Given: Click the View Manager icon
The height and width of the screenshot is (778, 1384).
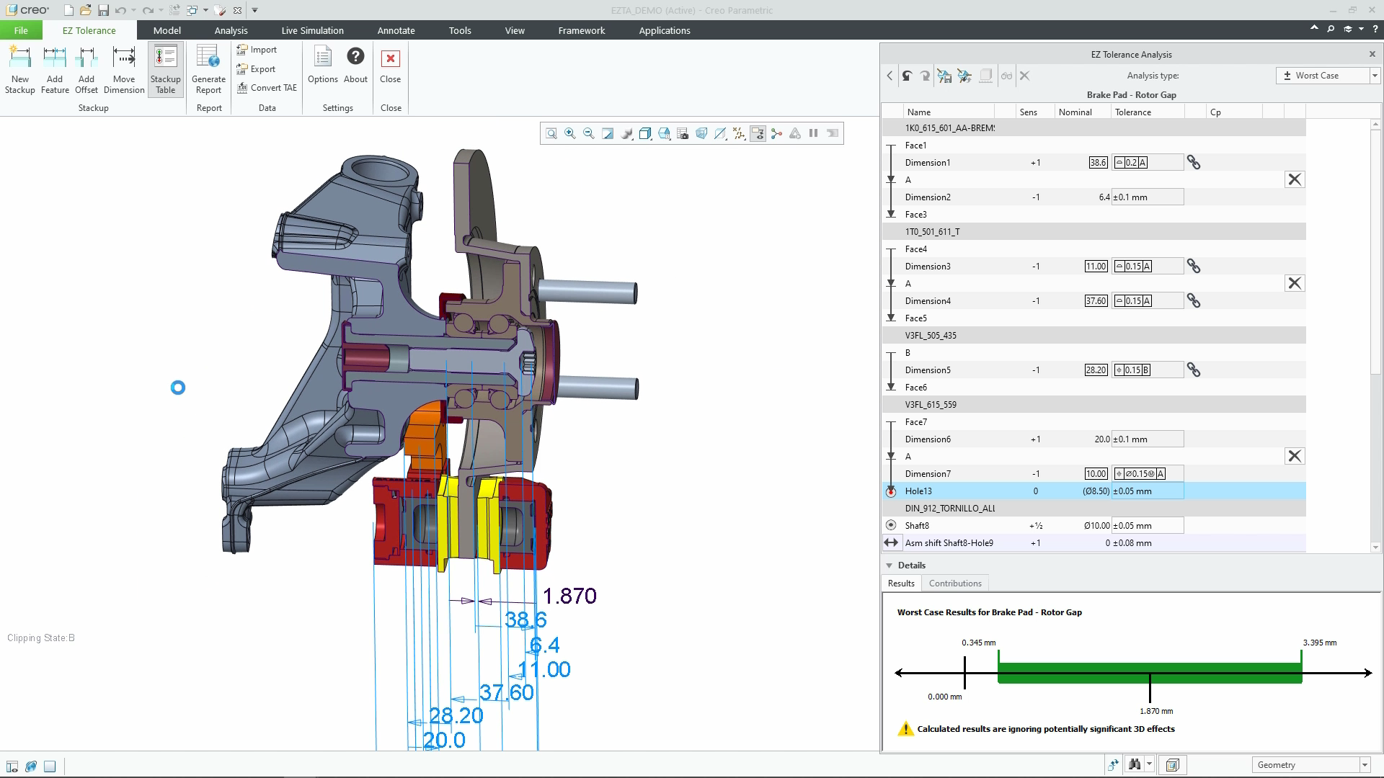Looking at the screenshot, I should pyautogui.click(x=683, y=133).
